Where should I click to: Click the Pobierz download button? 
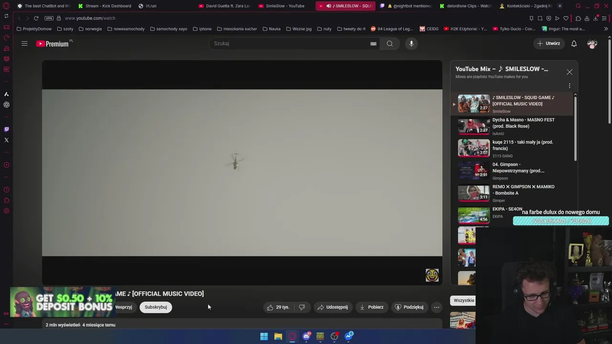(372, 307)
